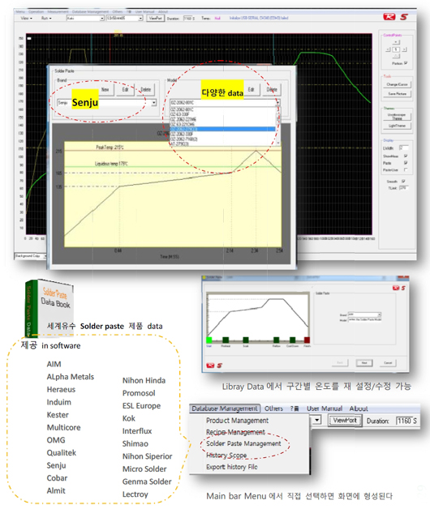The height and width of the screenshot is (509, 430).
Task: Click the ViewPort button in top screenshot
Action: [x=155, y=18]
